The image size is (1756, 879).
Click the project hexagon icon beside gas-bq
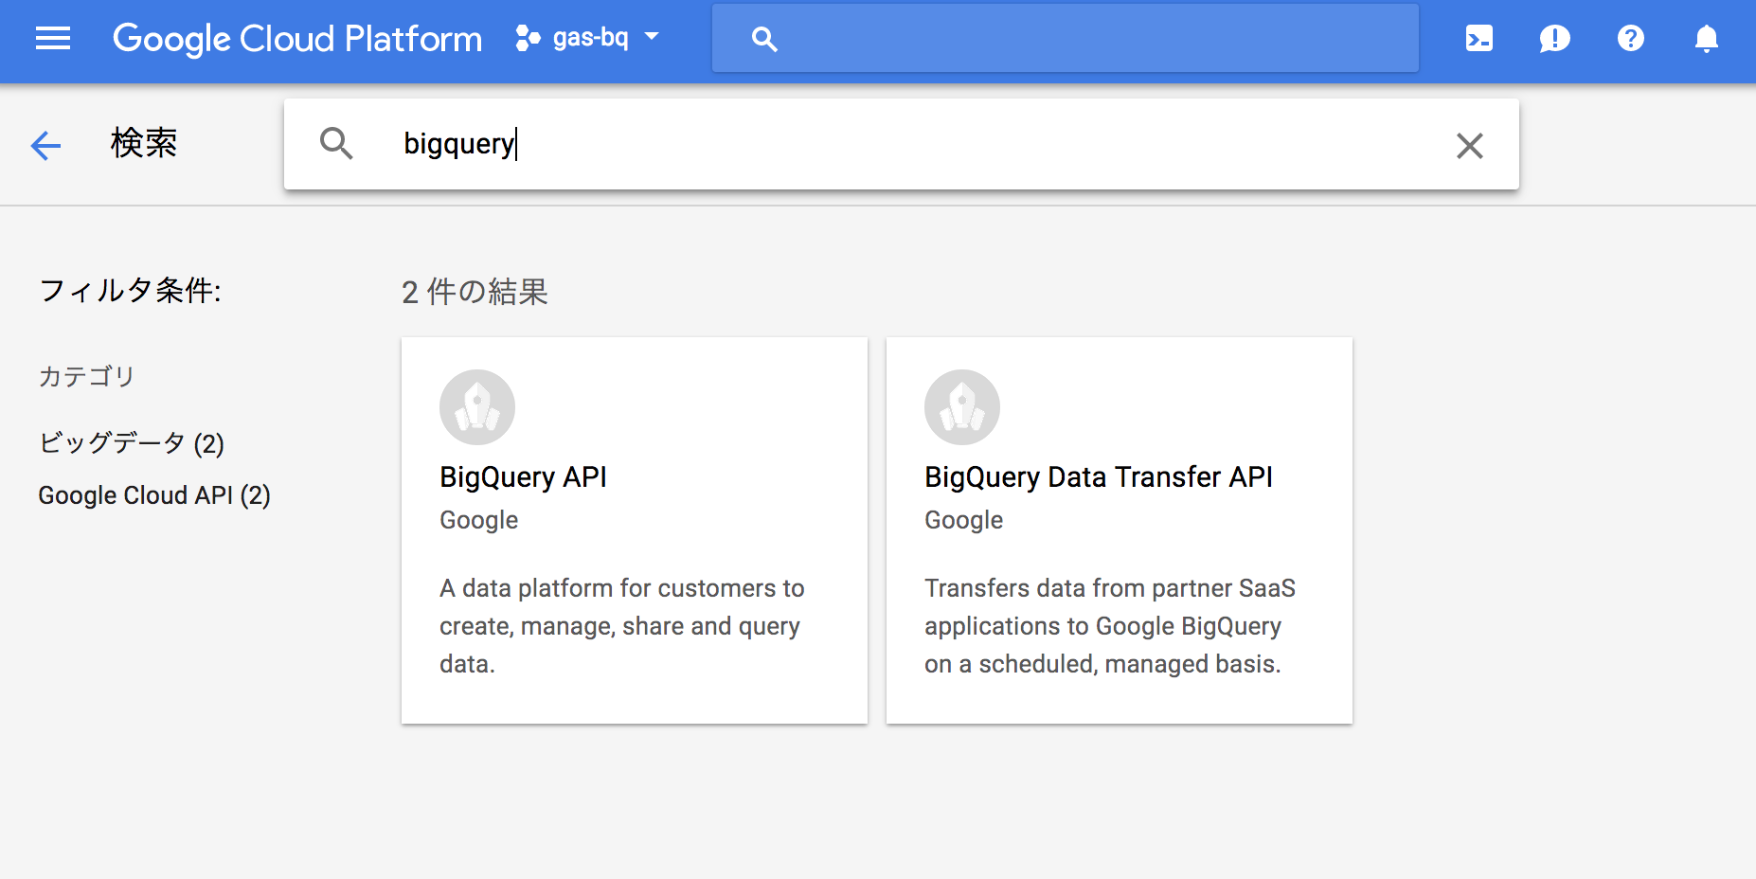[528, 38]
